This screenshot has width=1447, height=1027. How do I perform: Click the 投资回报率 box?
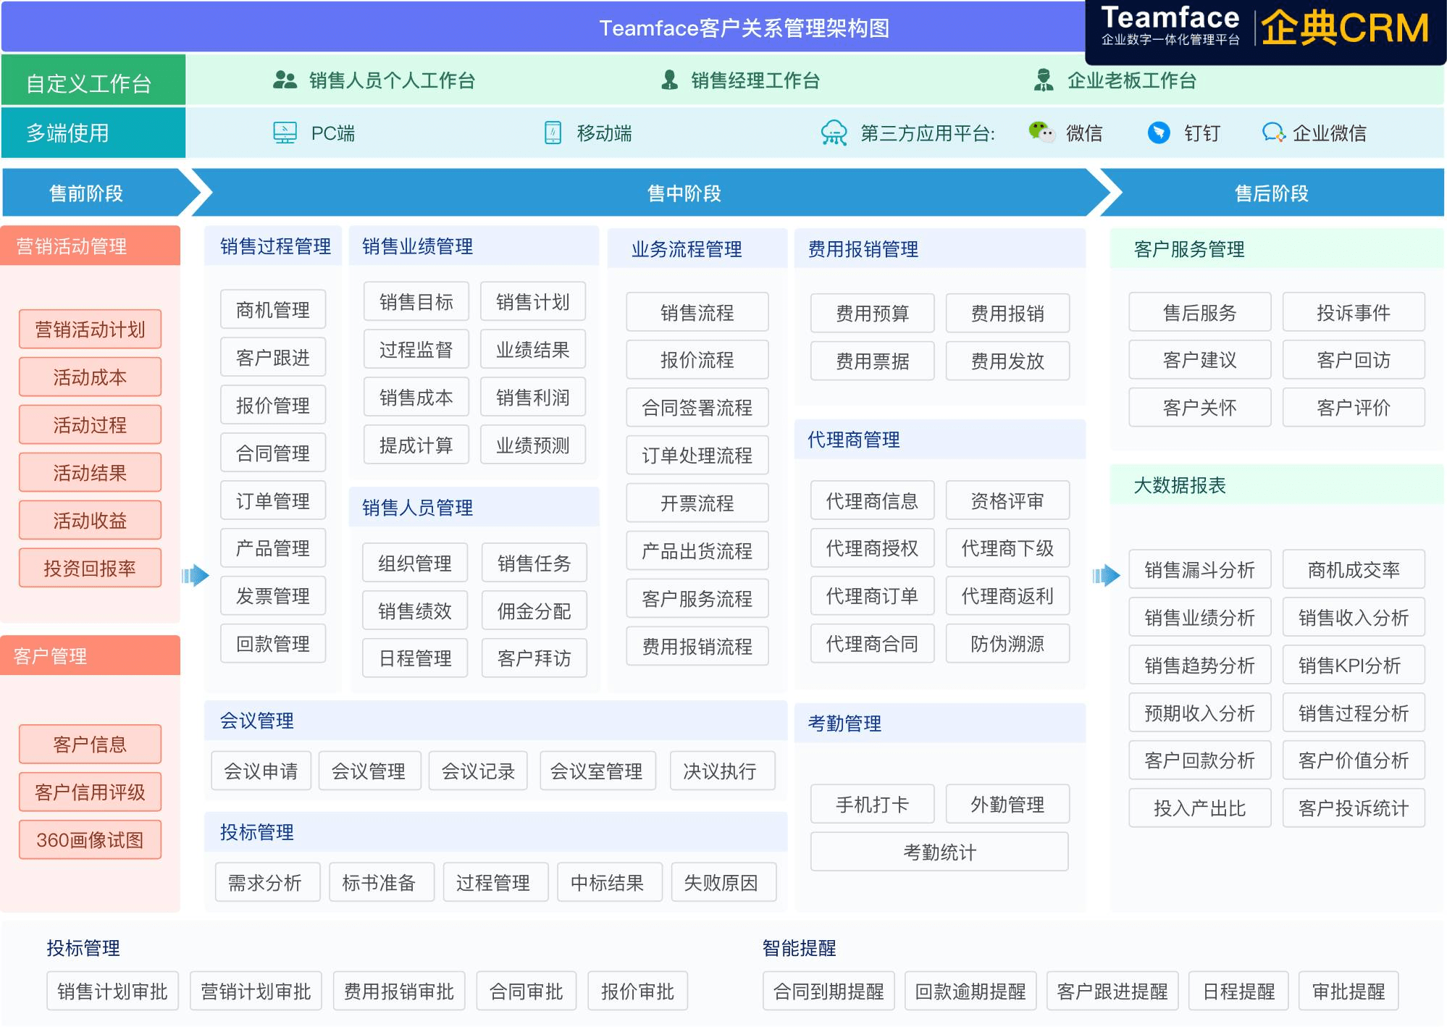(90, 569)
